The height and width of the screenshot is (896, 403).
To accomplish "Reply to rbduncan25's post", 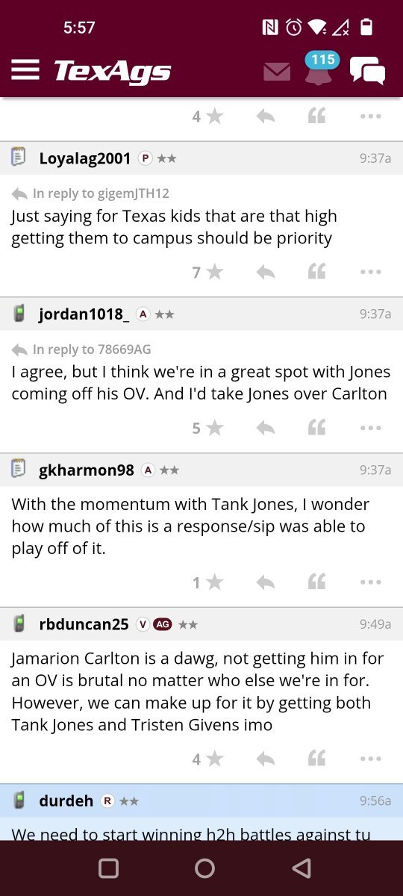I will [265, 759].
